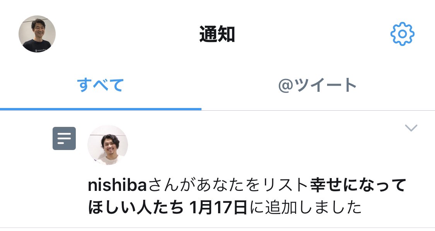The width and height of the screenshot is (435, 231).
Task: Click the blue underline below すべて
Action: (101, 109)
